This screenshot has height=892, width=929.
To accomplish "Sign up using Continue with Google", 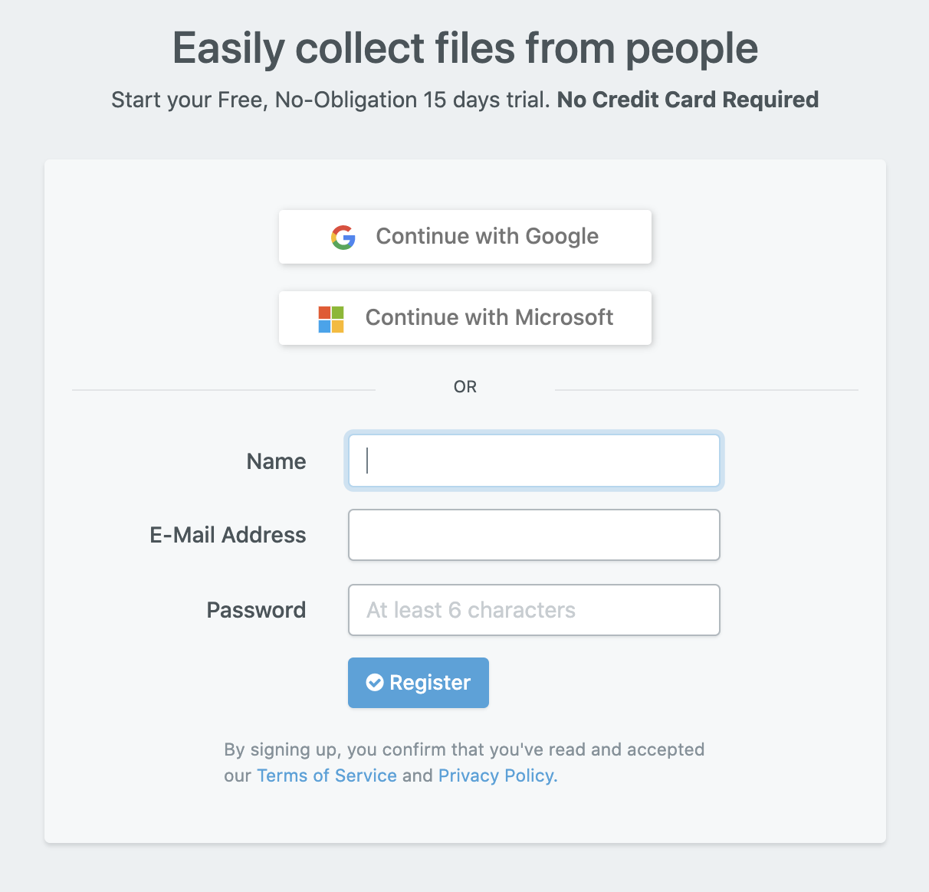I will [x=465, y=237].
